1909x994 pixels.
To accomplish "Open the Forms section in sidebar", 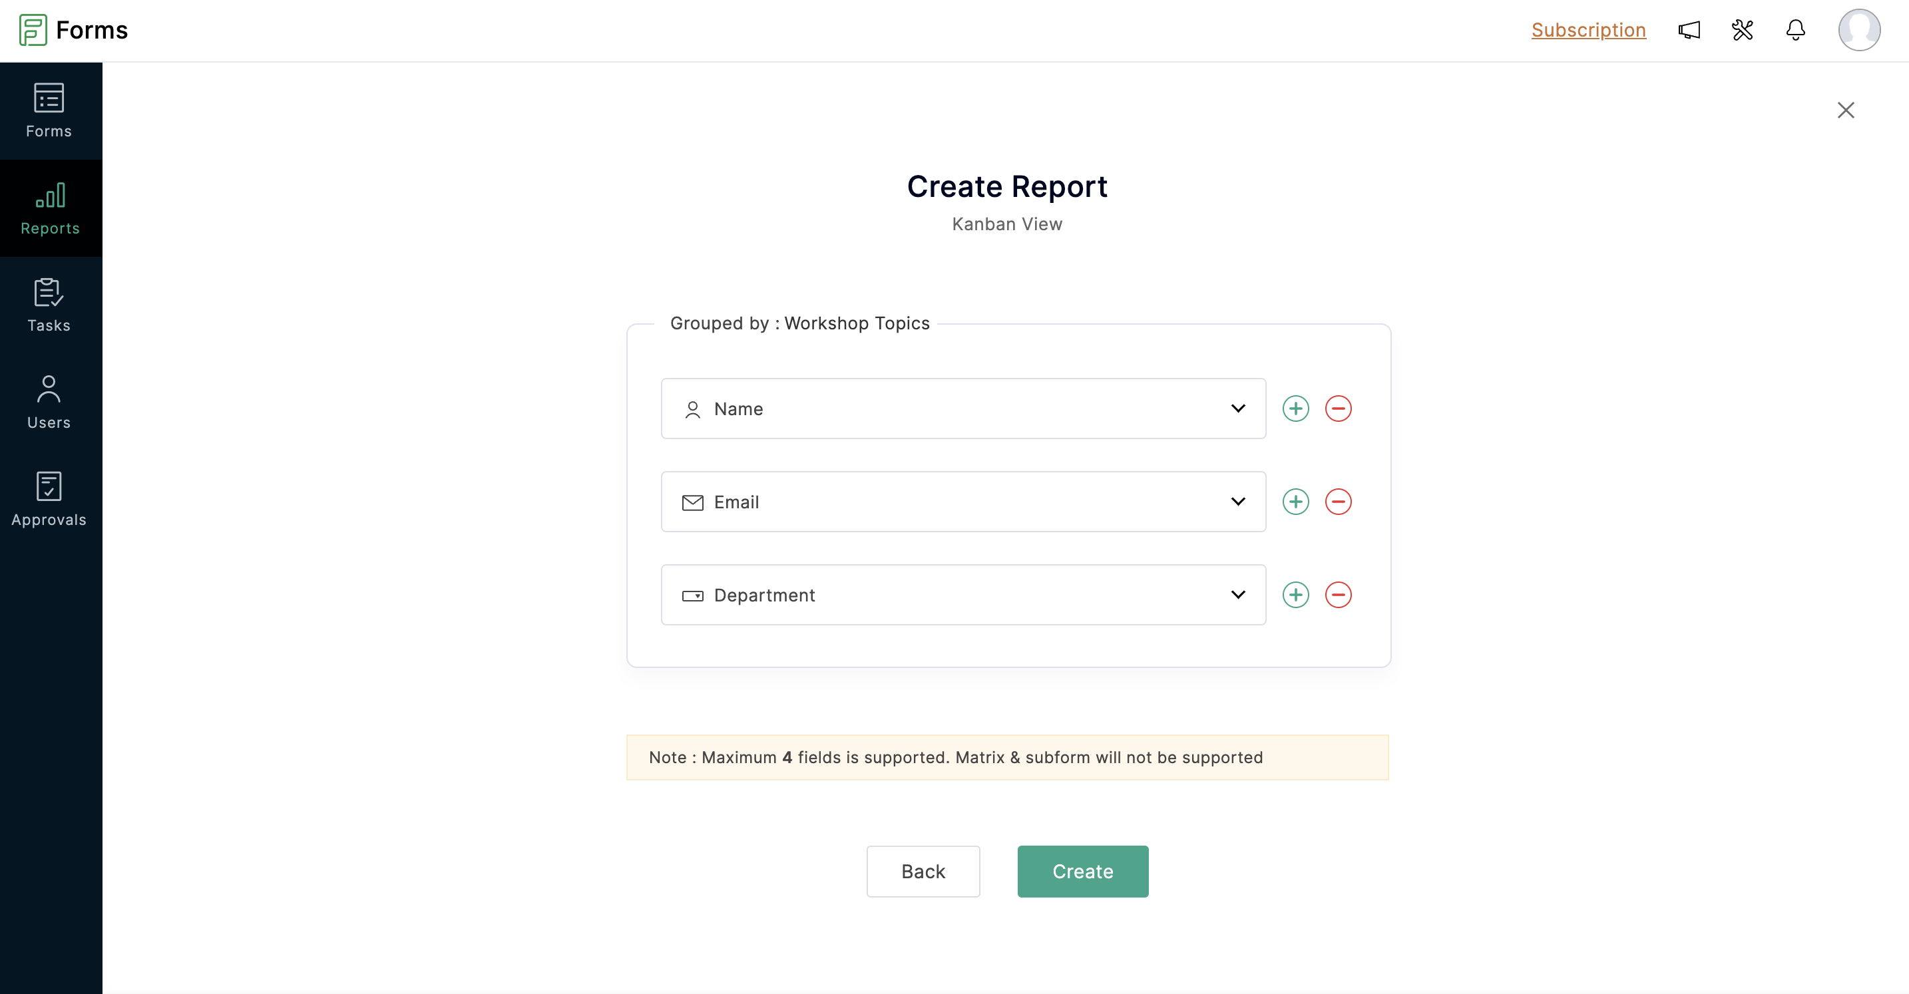I will (x=50, y=111).
